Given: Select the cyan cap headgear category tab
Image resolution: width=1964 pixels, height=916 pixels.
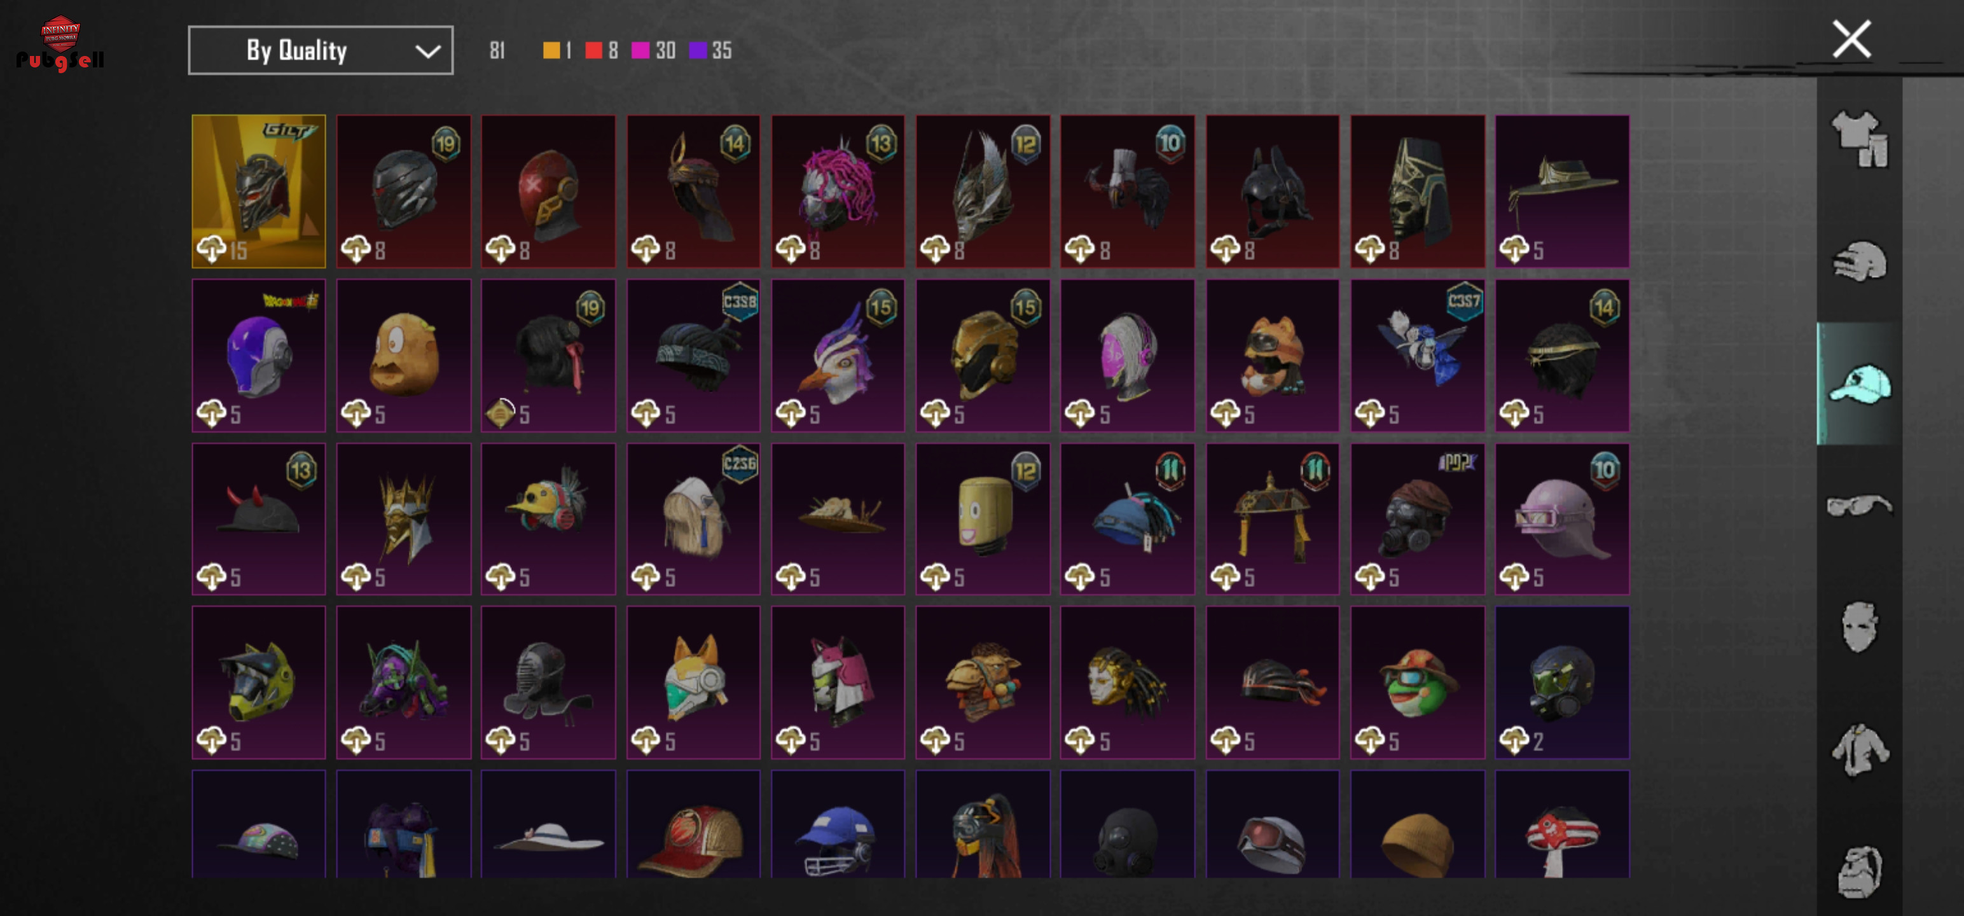Looking at the screenshot, I should [1860, 383].
